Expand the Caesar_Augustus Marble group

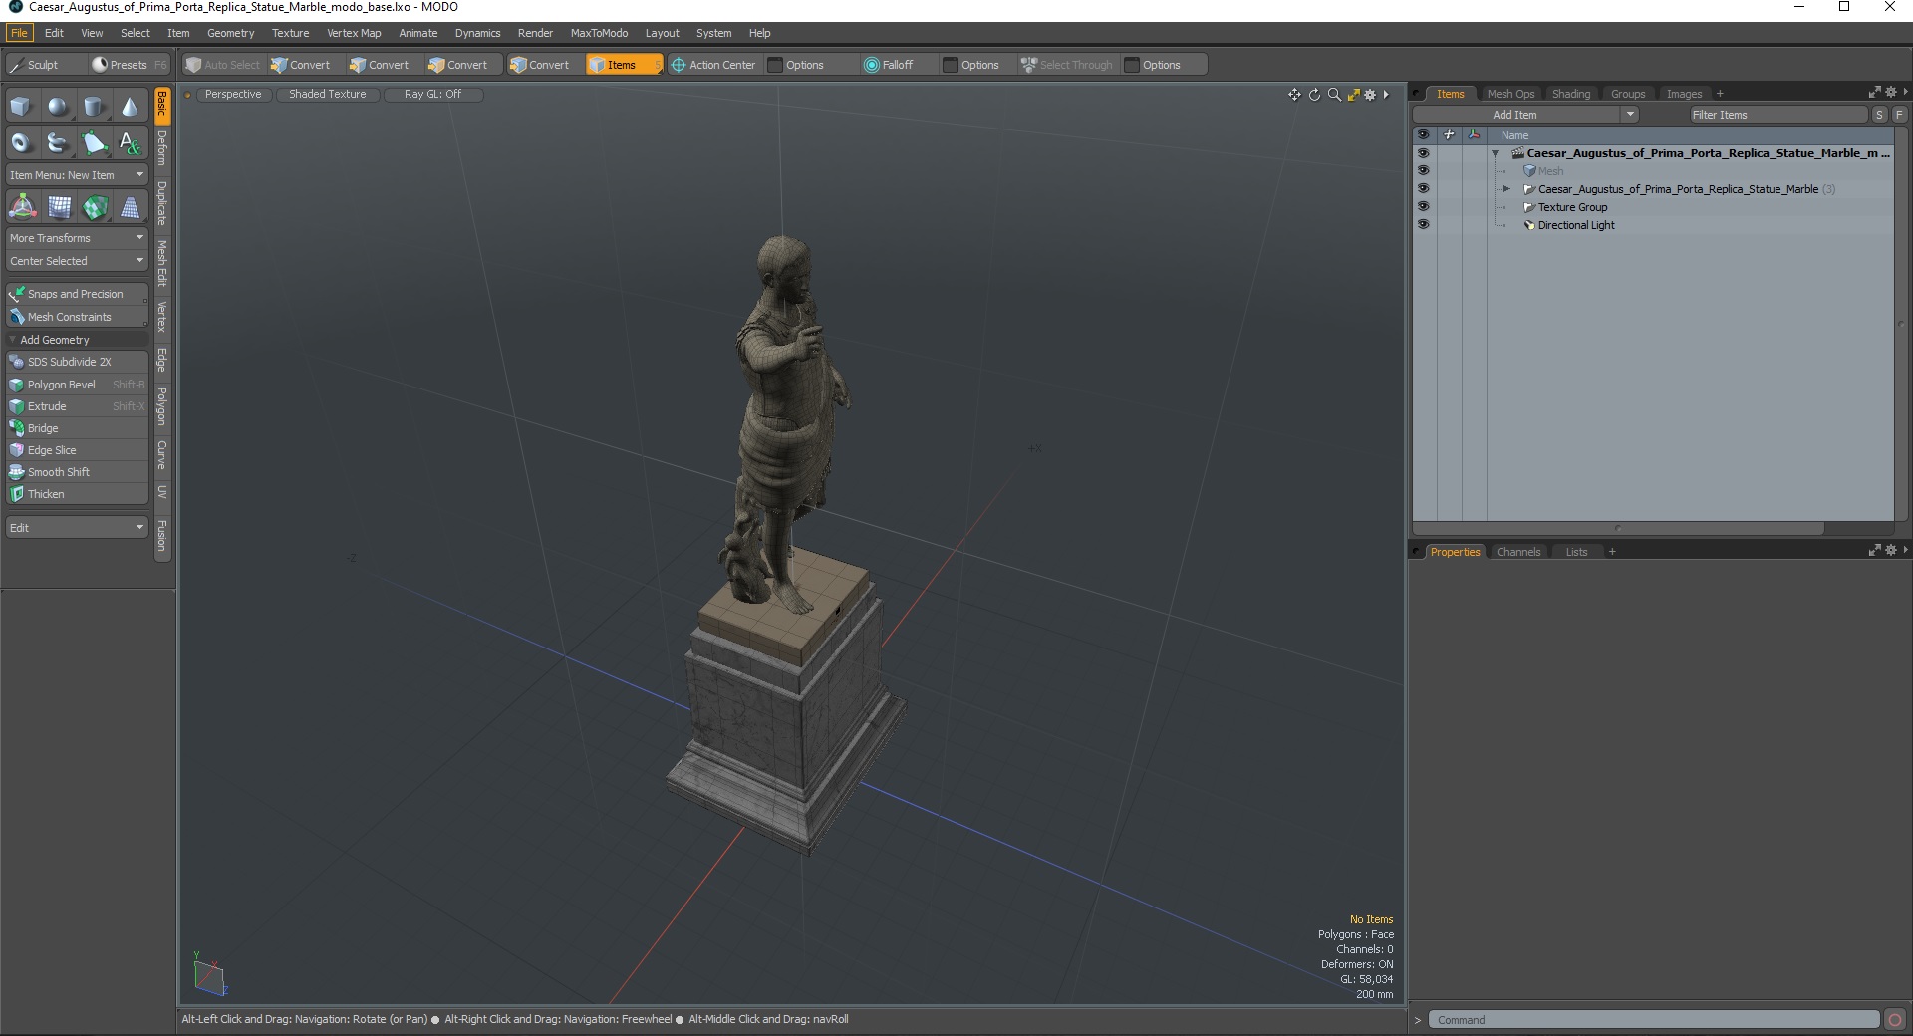1506,189
